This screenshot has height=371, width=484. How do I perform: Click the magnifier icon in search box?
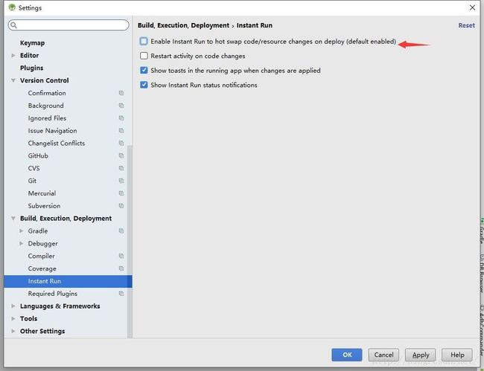[x=13, y=25]
